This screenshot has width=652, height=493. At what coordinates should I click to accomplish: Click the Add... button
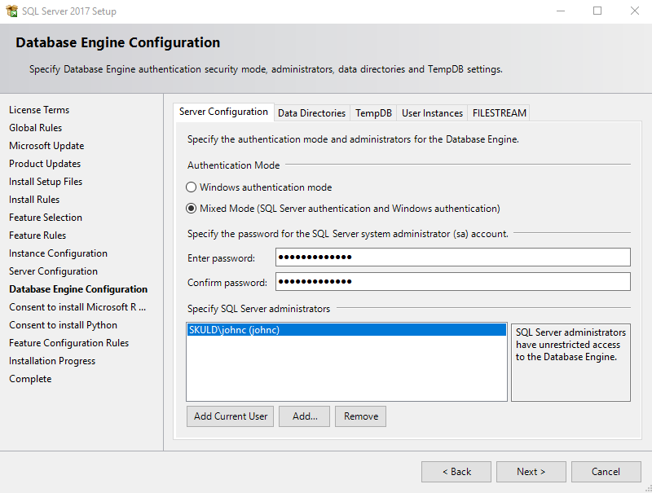coord(304,416)
